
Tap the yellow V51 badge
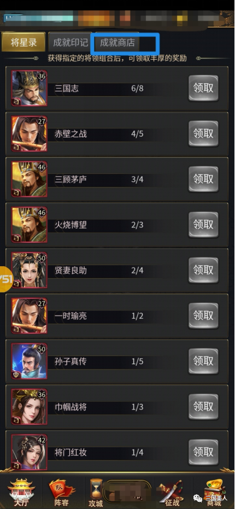coord(6,279)
